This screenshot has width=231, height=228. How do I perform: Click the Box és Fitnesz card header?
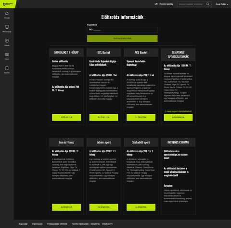(66, 143)
